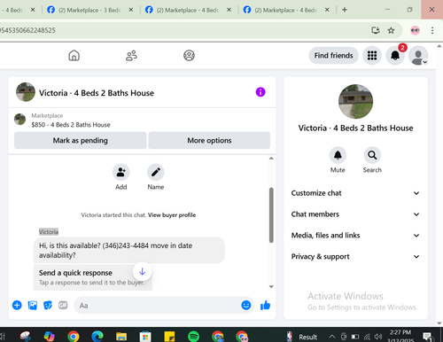Open Spotify from the taskbar
The image size is (443, 342).
(193, 336)
